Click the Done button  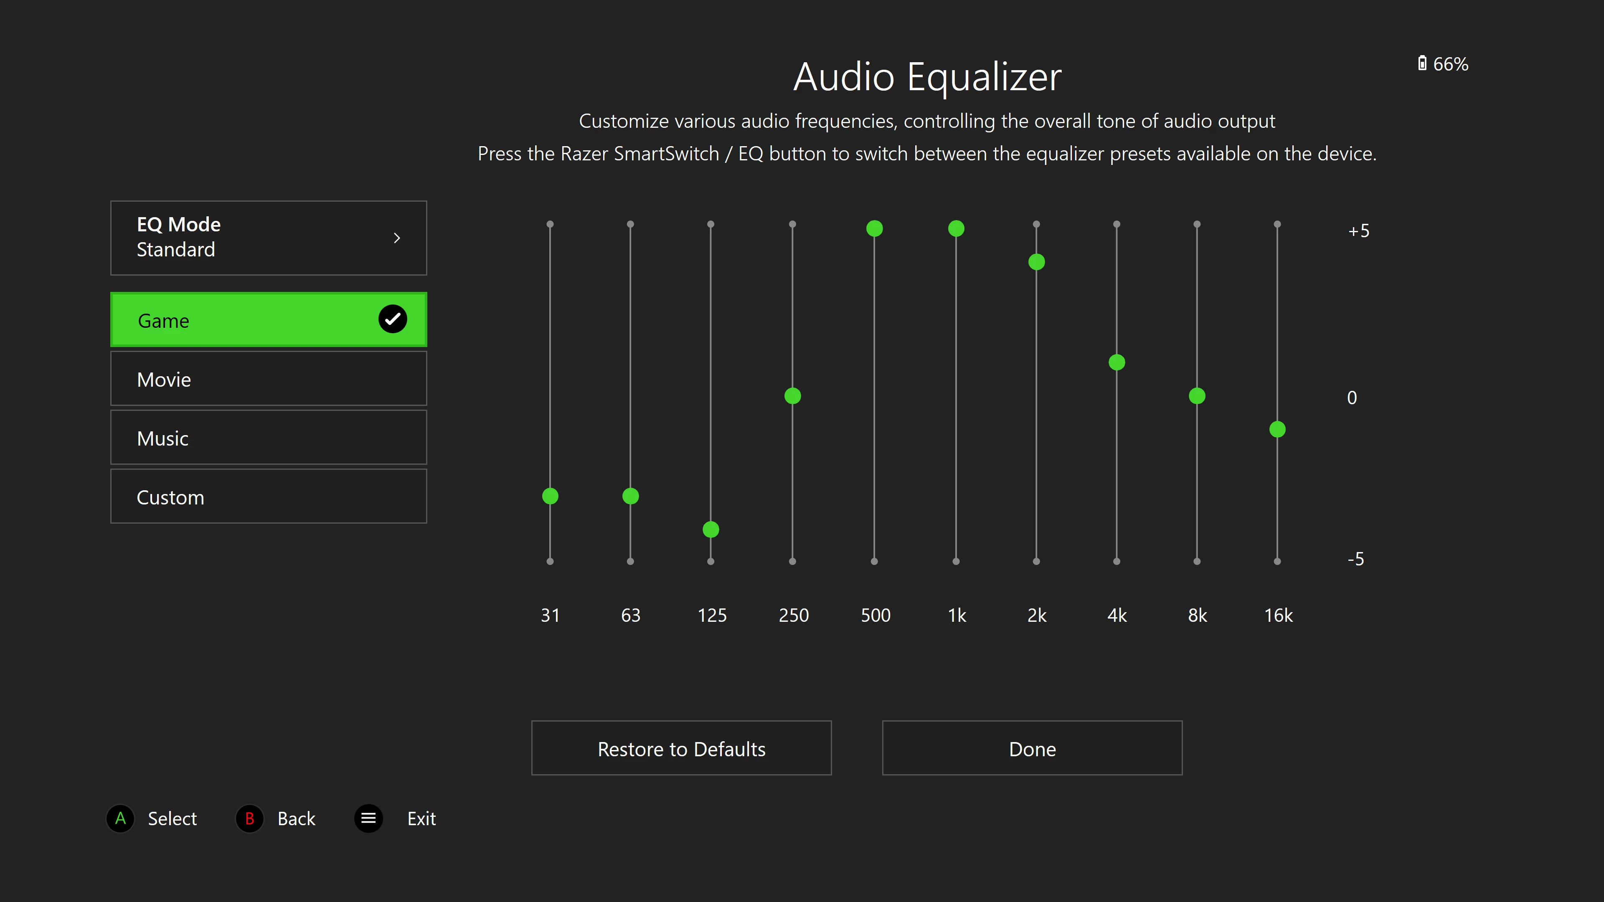pos(1033,748)
